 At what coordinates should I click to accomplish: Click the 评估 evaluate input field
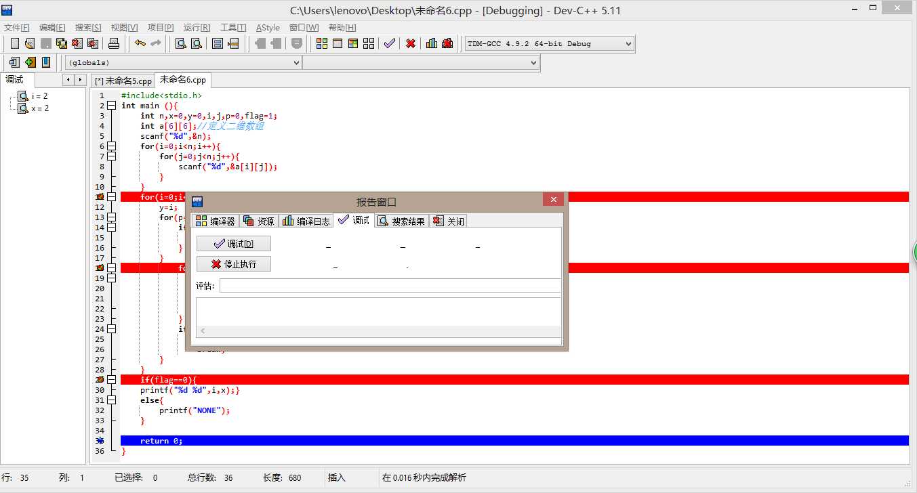(x=390, y=286)
